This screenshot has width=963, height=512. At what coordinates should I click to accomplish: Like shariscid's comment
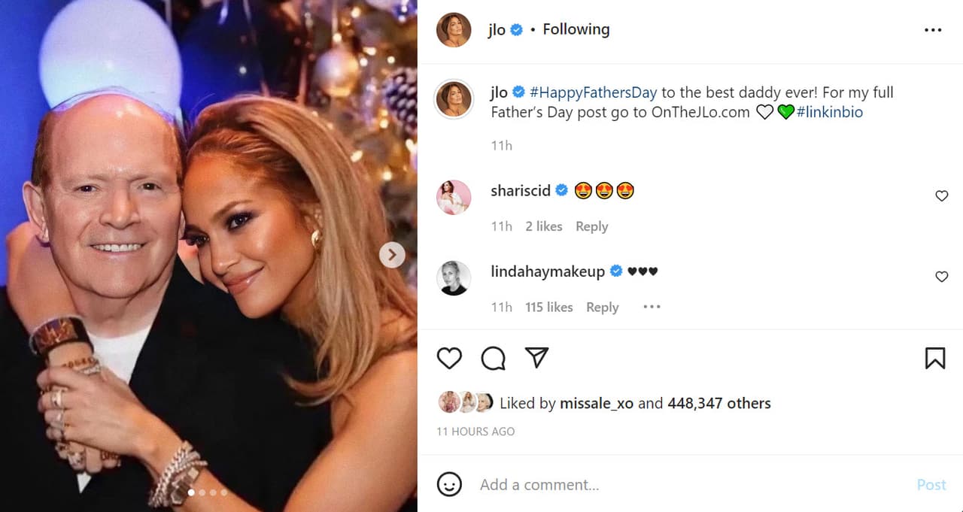941,196
